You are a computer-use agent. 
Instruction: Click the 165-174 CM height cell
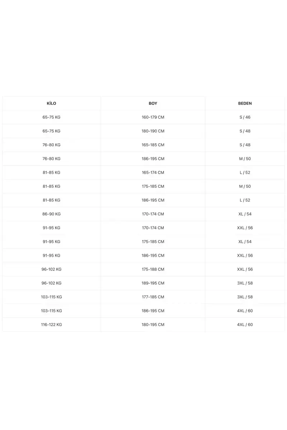153,172
